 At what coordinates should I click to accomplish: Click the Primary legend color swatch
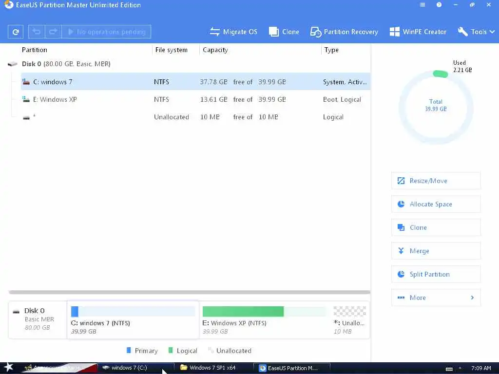click(x=129, y=350)
